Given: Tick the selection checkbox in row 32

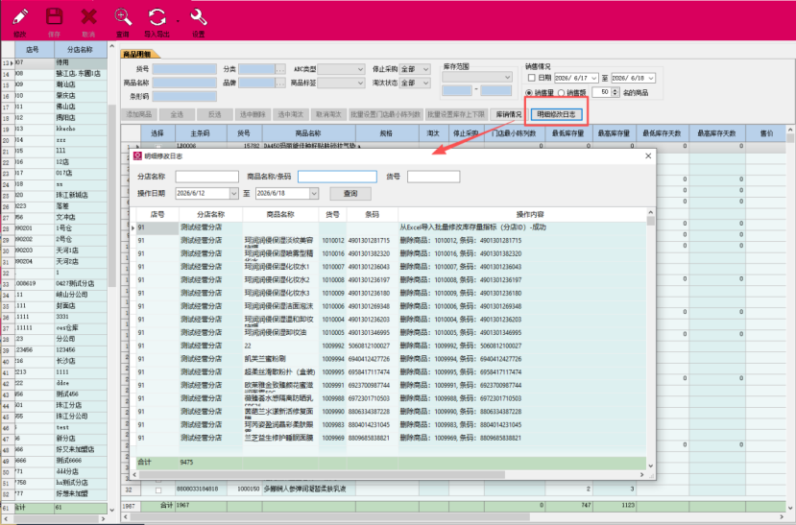Looking at the screenshot, I should click(x=157, y=490).
